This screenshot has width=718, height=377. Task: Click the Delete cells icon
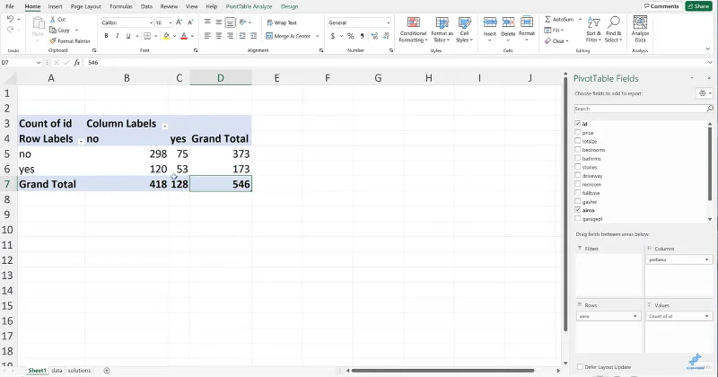(x=508, y=22)
